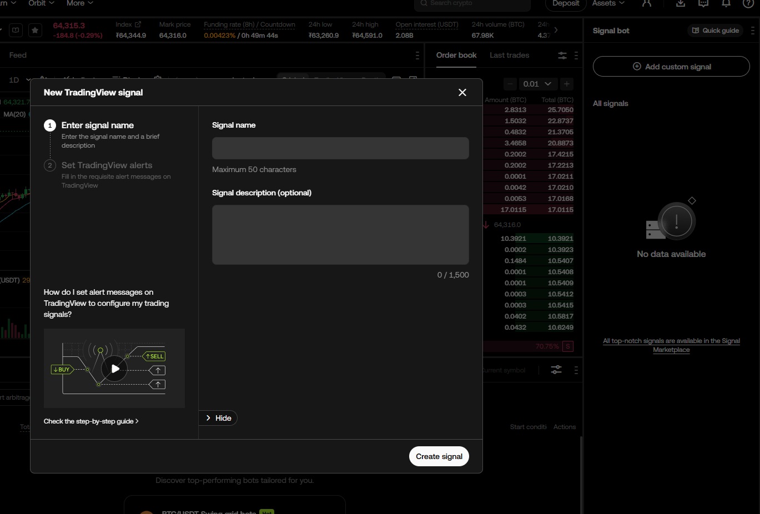Click the Actions column header
The height and width of the screenshot is (514, 760).
pyautogui.click(x=565, y=427)
